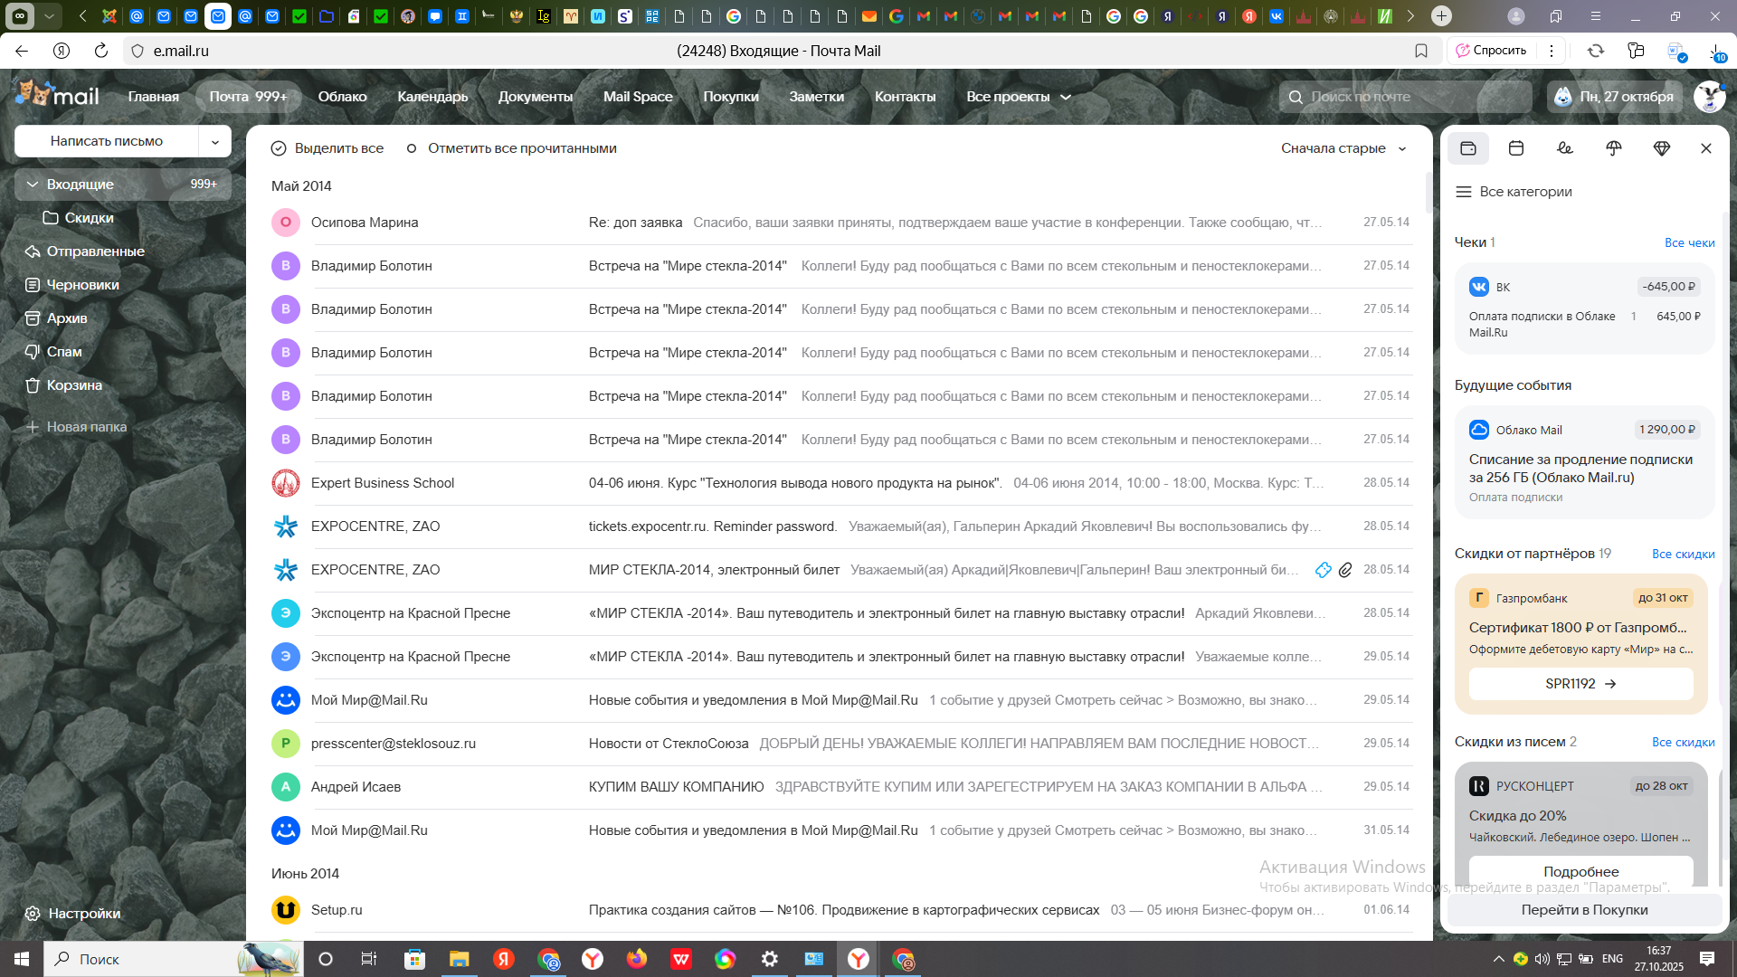Open the calendar icon in right panel
The height and width of the screenshot is (977, 1737).
(x=1516, y=148)
